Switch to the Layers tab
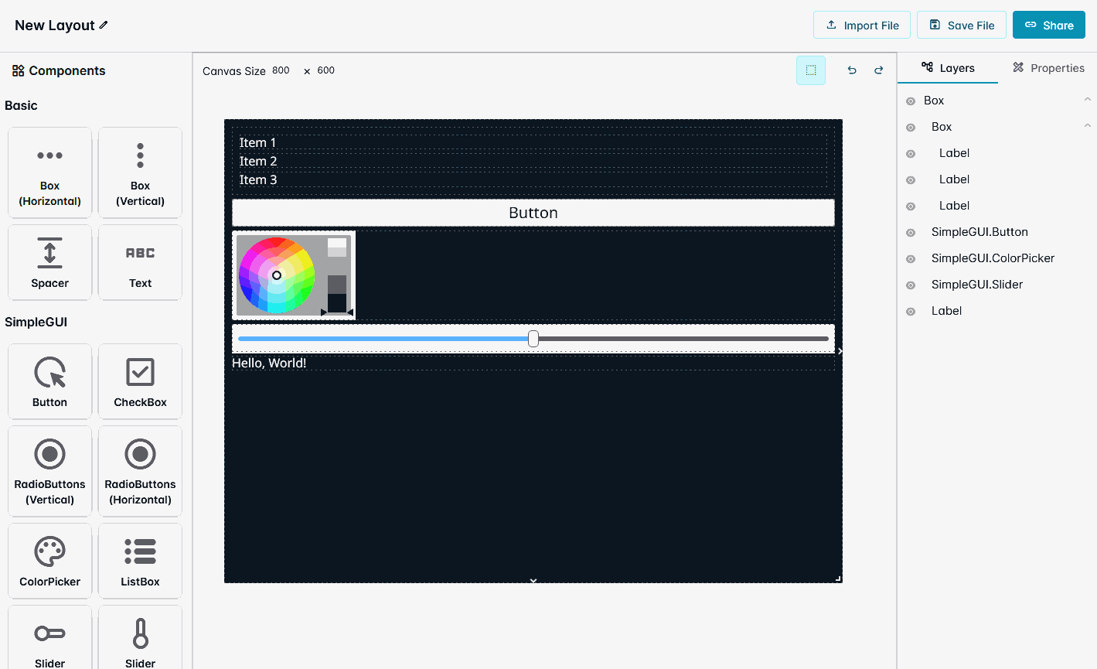This screenshot has width=1097, height=669. [948, 68]
